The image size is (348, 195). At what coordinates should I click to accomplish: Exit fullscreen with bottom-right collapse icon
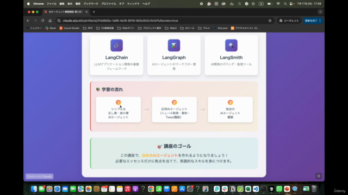pos(319,176)
